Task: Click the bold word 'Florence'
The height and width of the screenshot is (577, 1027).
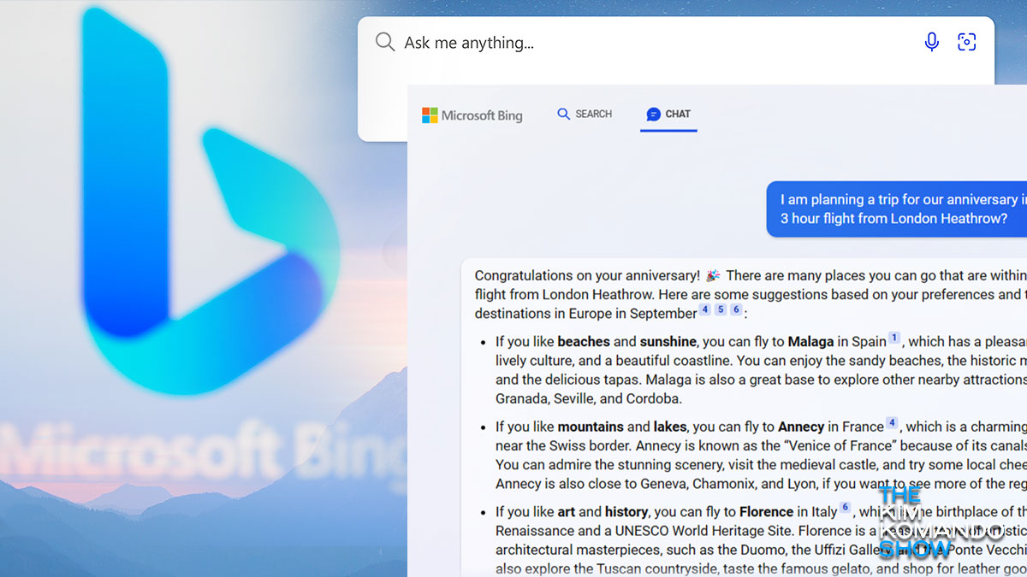Action: click(767, 511)
